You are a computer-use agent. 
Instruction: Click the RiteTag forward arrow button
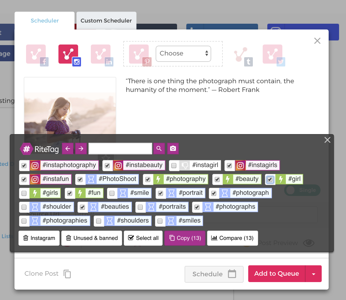point(81,149)
